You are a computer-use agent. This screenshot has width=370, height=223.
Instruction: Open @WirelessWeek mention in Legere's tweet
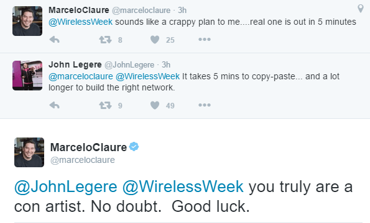click(148, 76)
